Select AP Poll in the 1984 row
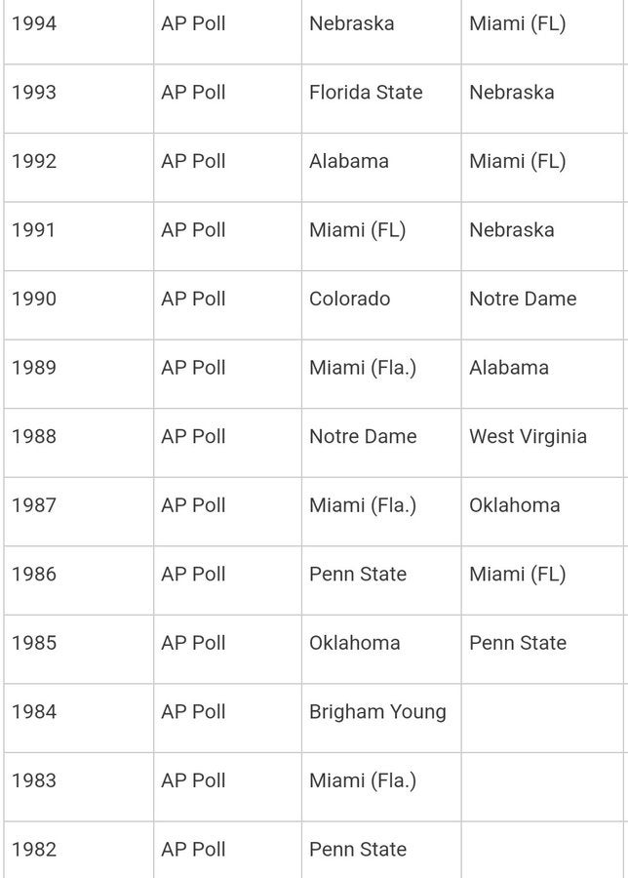This screenshot has height=878, width=628. click(x=193, y=712)
